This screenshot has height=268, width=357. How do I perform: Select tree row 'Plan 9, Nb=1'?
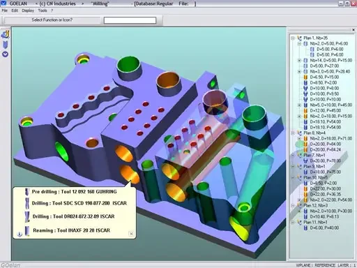pos(314,166)
